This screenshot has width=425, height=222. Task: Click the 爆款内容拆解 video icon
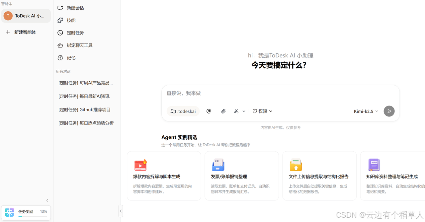(140, 165)
